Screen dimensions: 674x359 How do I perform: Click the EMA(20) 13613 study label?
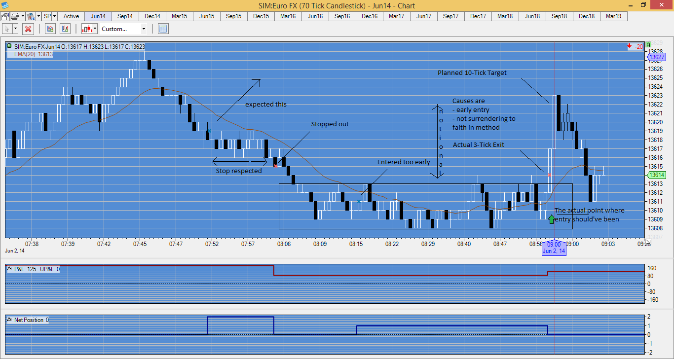[x=34, y=54]
